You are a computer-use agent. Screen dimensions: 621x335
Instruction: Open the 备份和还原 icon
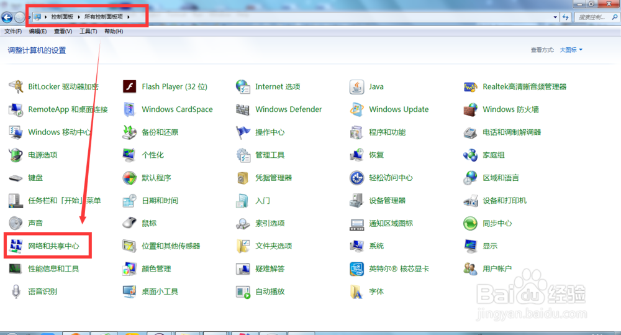click(x=130, y=132)
